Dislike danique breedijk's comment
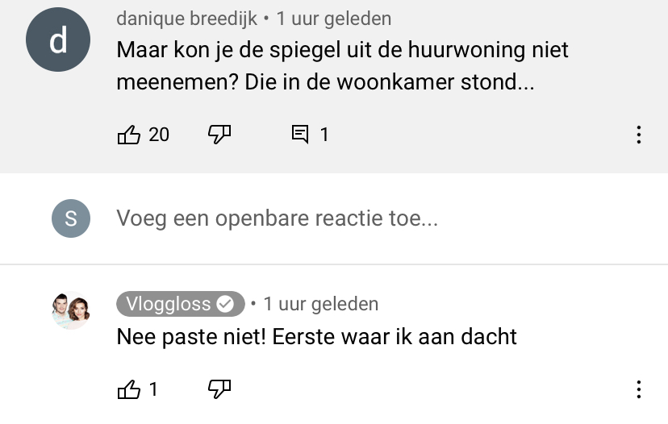The image size is (668, 424). [x=219, y=135]
